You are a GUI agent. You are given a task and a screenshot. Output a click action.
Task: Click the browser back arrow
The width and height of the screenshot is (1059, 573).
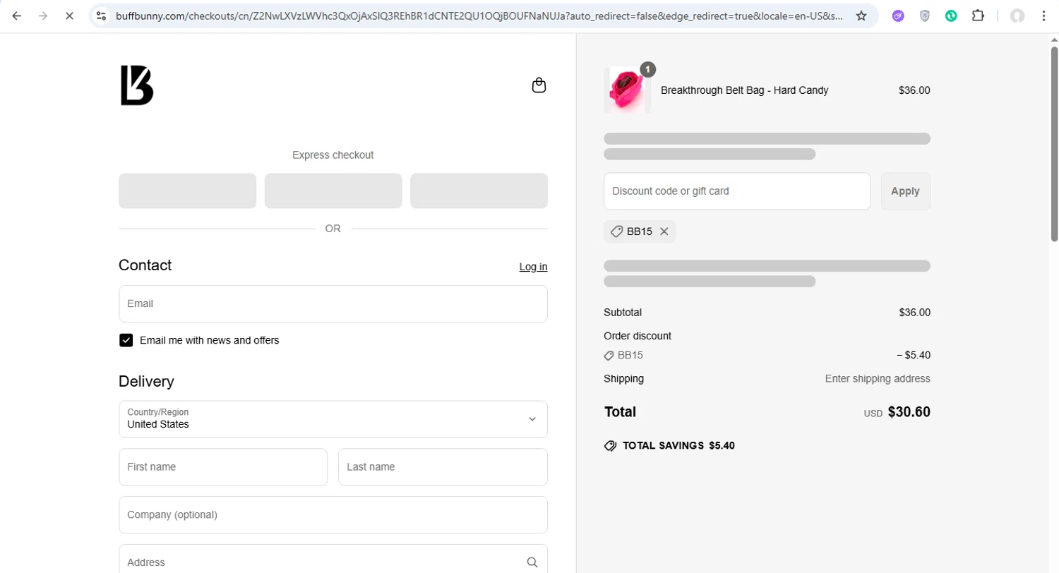tap(17, 16)
